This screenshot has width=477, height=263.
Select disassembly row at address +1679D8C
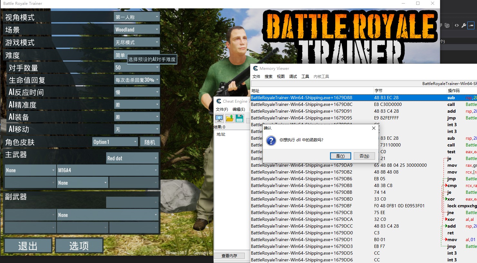[x=364, y=104]
